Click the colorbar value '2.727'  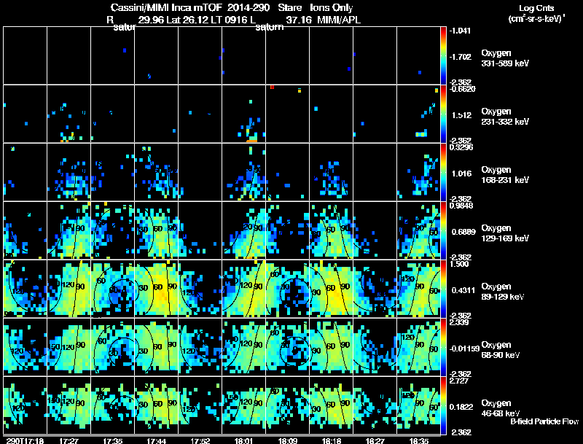tap(459, 381)
